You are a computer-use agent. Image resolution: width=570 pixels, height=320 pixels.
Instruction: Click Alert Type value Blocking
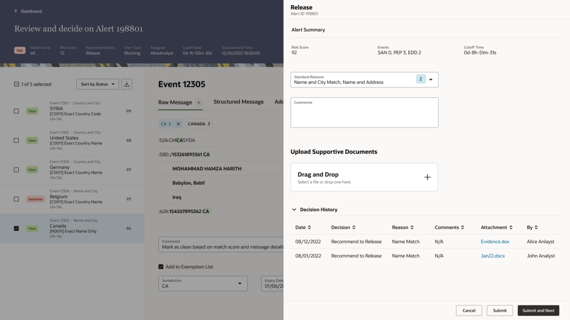pyautogui.click(x=132, y=53)
